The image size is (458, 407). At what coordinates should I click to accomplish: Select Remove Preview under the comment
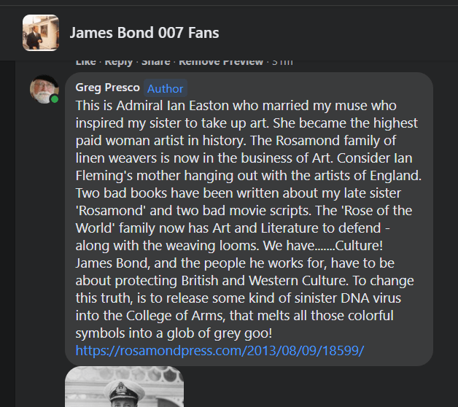click(x=220, y=62)
